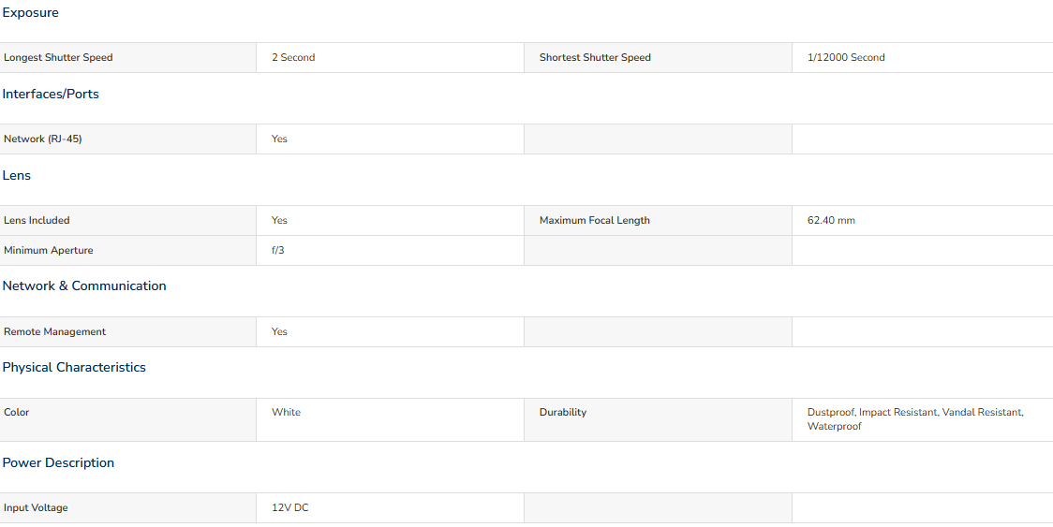
Task: Click the Maximum Focal Length label
Action: (x=594, y=220)
